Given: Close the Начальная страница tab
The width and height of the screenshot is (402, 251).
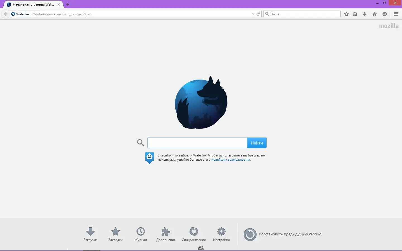Looking at the screenshot, I should click(x=59, y=4).
